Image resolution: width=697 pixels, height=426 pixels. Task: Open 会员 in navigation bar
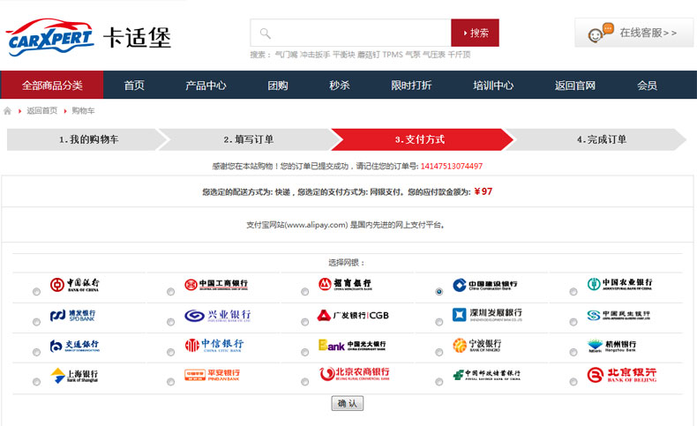coord(648,86)
